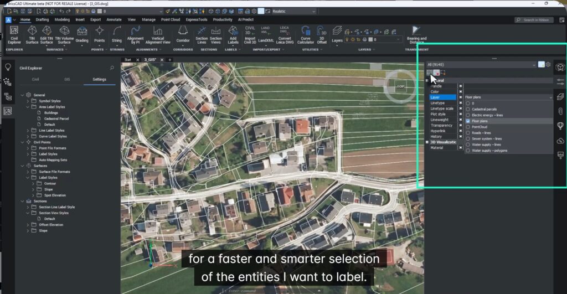The height and width of the screenshot is (294, 567).
Task: Open the Layers panel button
Action: tap(337, 35)
